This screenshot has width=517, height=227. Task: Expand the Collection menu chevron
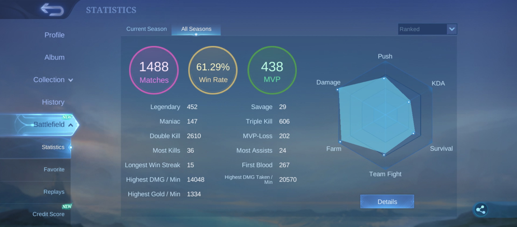[x=71, y=80]
